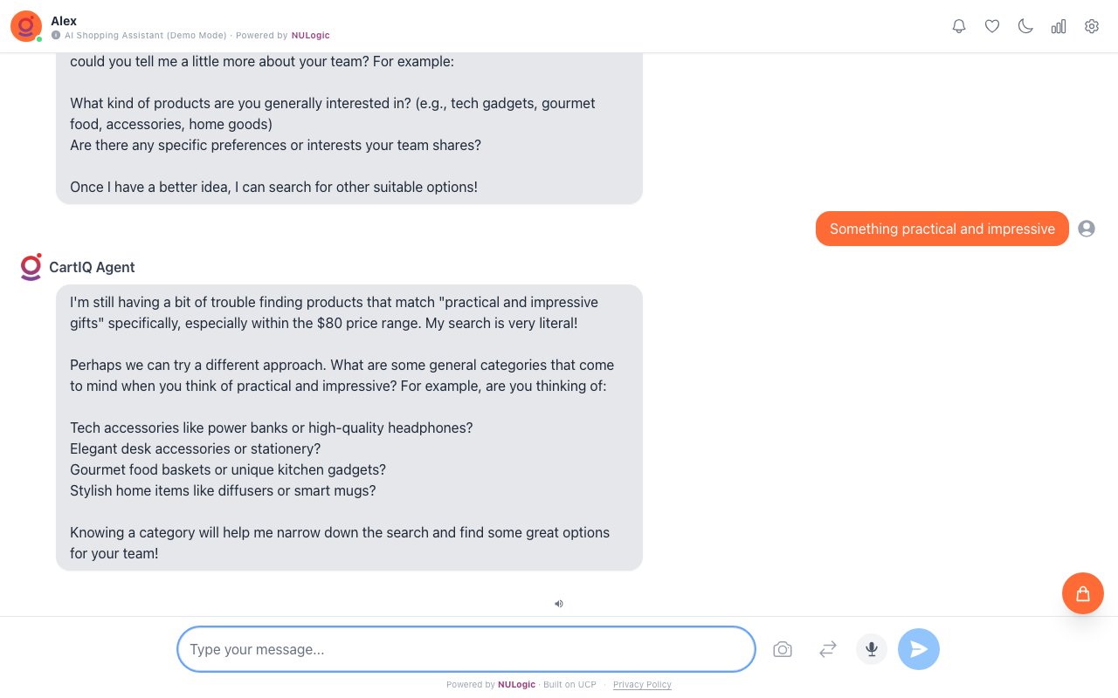1118x698 pixels.
Task: Click the CartIQ Agent avatar icon
Action: pos(31,267)
